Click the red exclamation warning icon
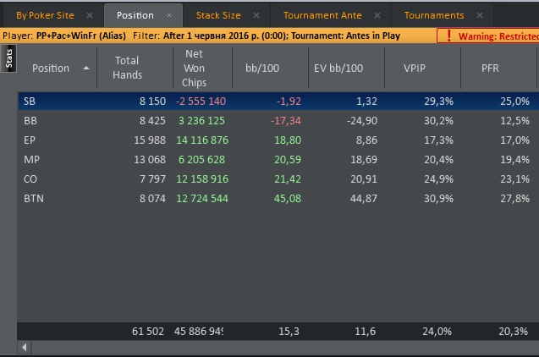The width and height of the screenshot is (539, 357). point(448,36)
